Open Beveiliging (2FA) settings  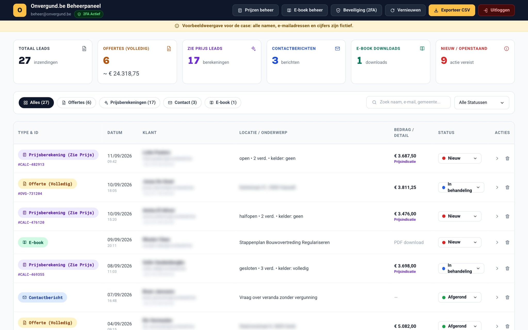point(356,10)
